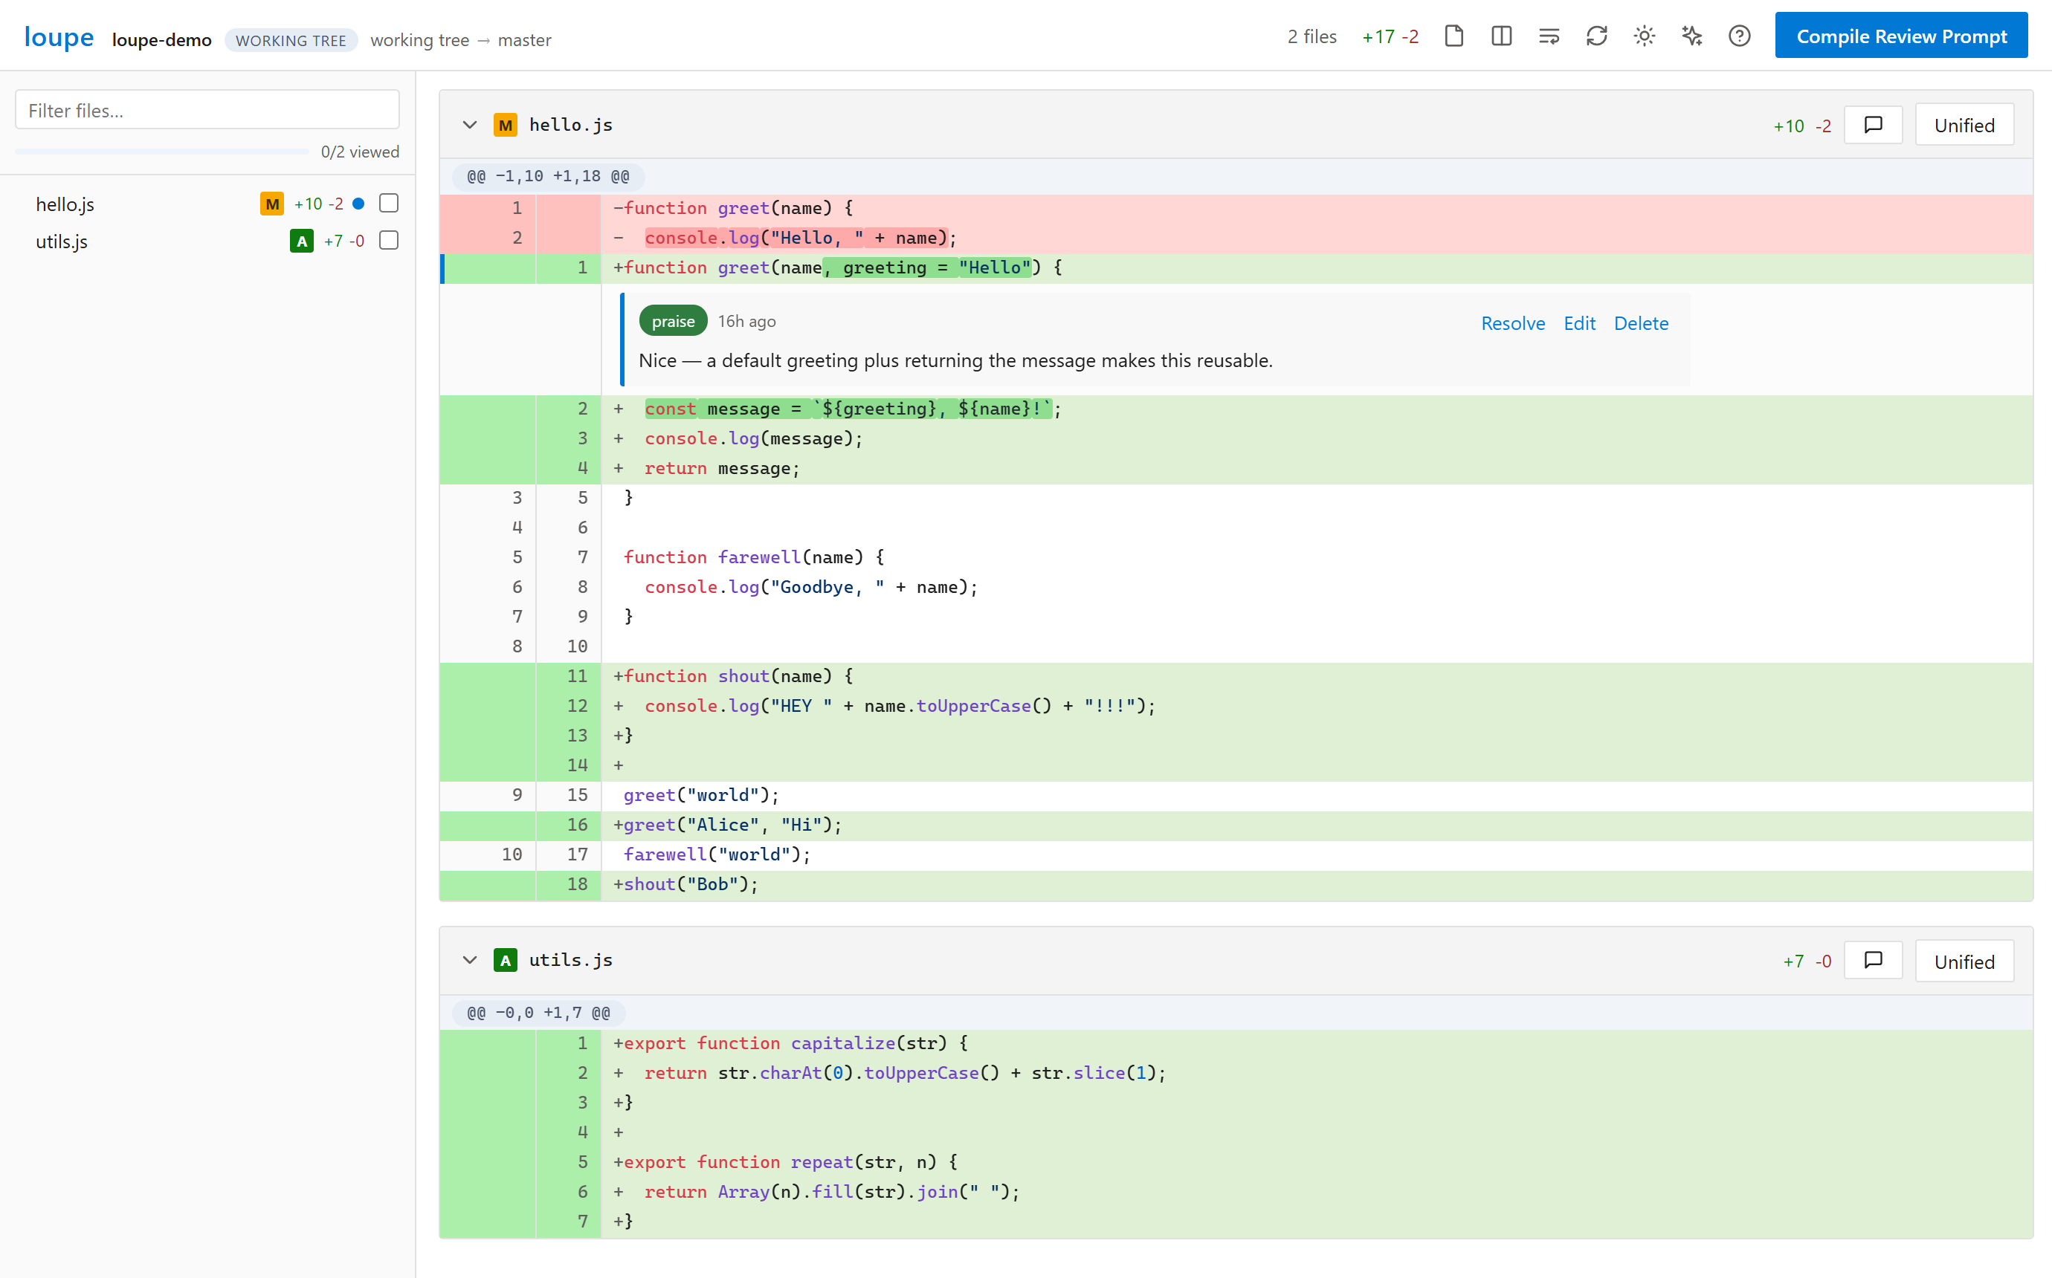
Task: Click the green praise label tag
Action: point(673,321)
